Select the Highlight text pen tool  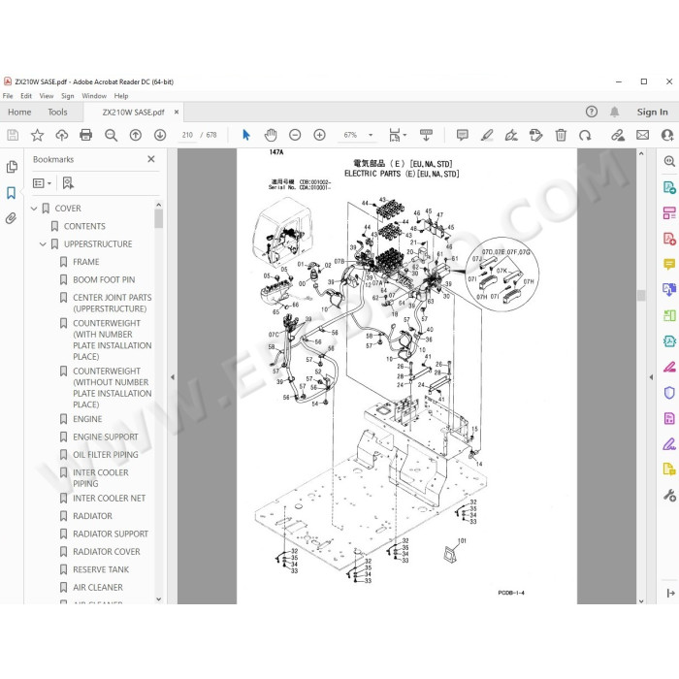[487, 135]
